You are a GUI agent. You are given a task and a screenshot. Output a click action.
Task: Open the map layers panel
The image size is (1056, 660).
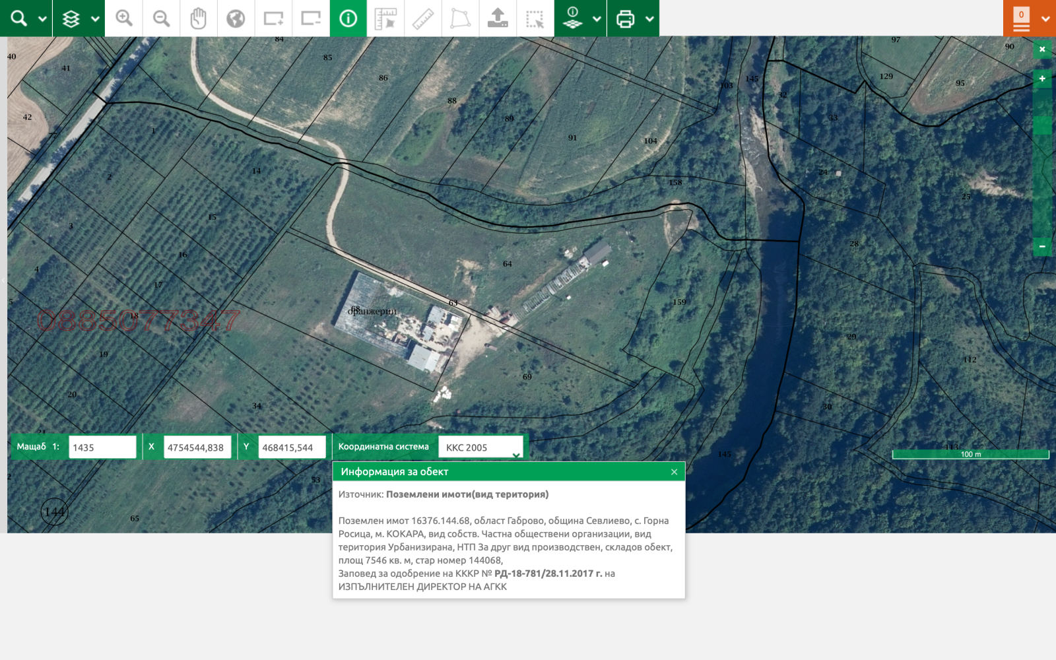click(x=71, y=18)
